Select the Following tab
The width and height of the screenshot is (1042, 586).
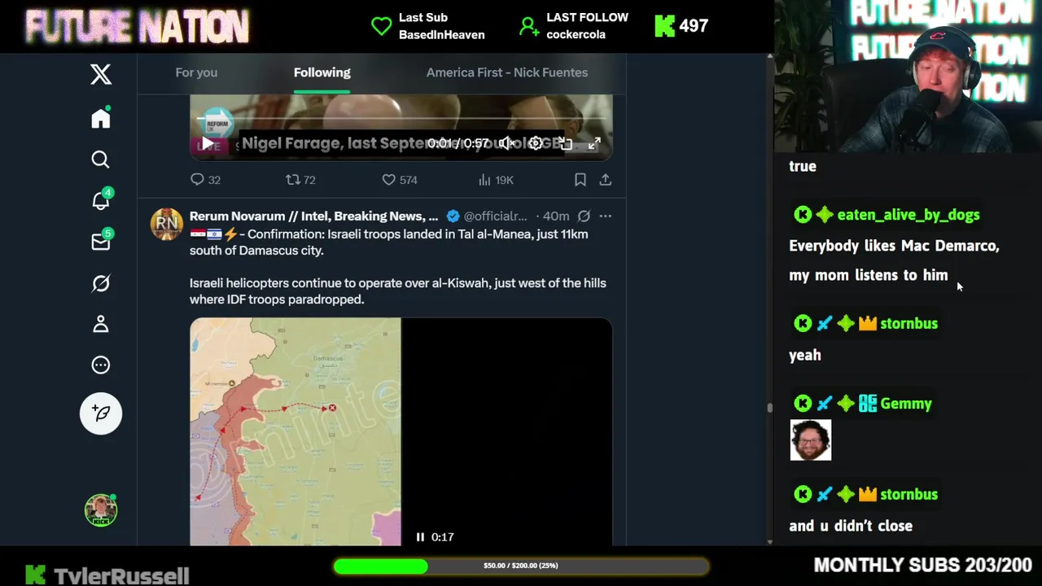point(322,72)
